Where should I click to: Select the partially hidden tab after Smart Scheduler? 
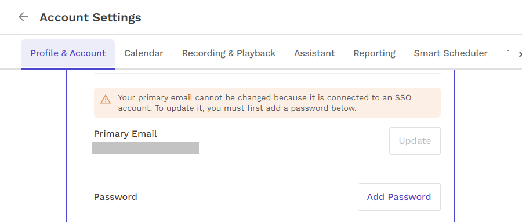click(x=508, y=53)
